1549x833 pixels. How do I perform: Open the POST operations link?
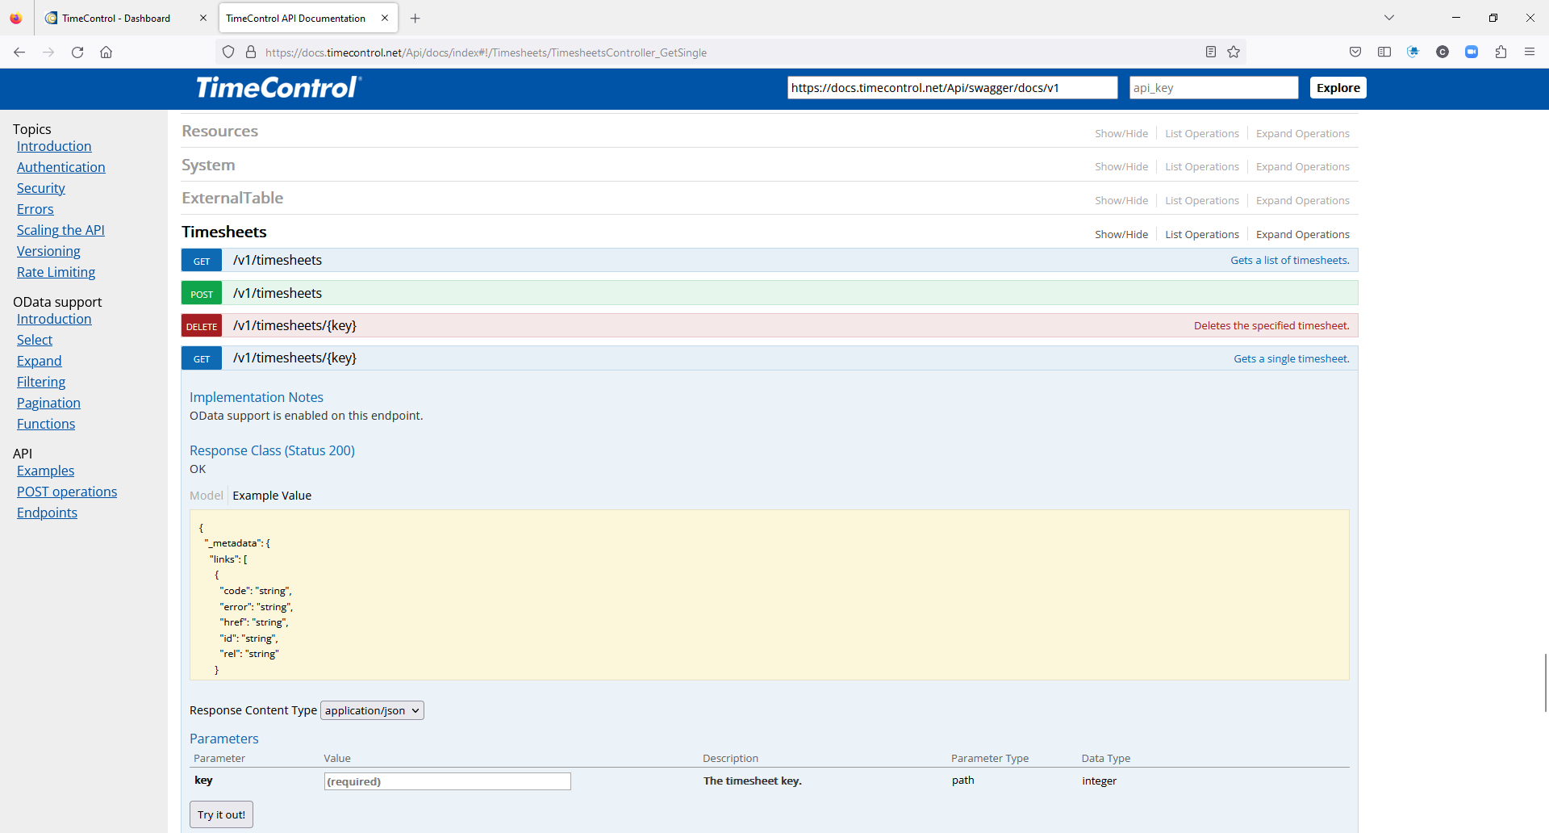pyautogui.click(x=67, y=492)
